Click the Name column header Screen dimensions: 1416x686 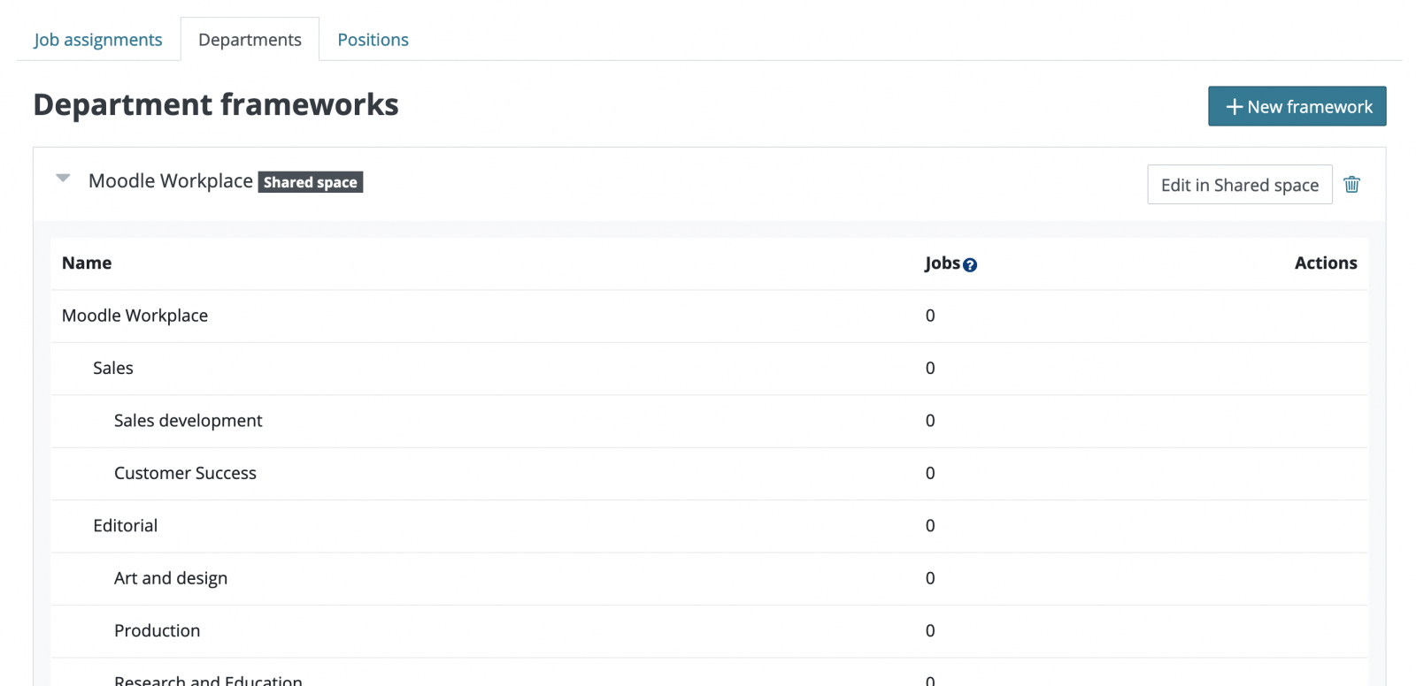pyautogui.click(x=87, y=263)
